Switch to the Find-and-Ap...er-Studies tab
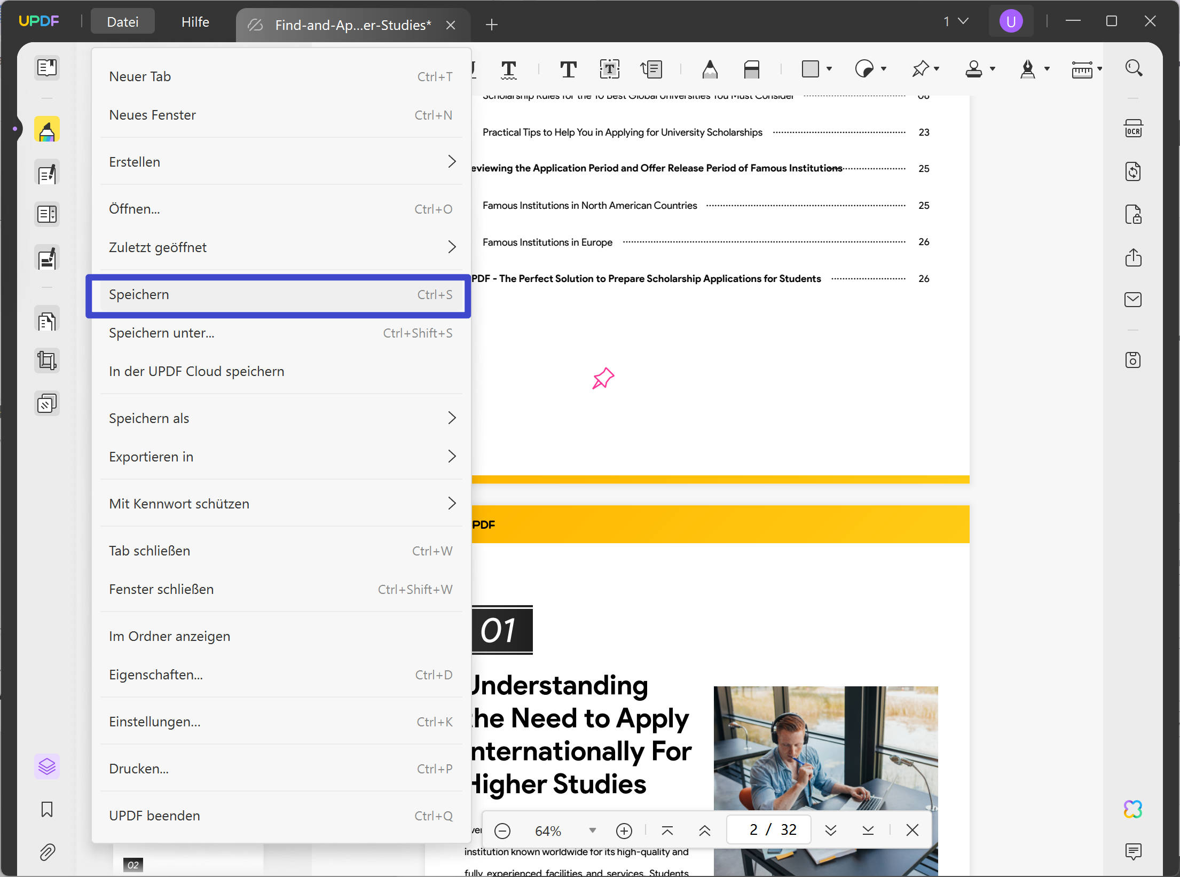The width and height of the screenshot is (1180, 877). 352,25
